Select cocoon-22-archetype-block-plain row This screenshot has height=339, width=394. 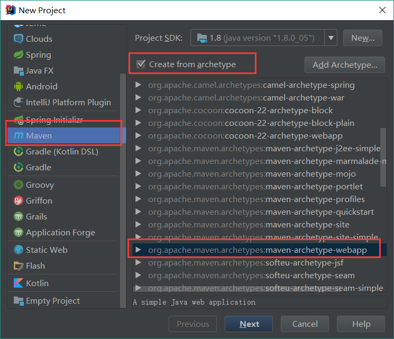(259, 123)
